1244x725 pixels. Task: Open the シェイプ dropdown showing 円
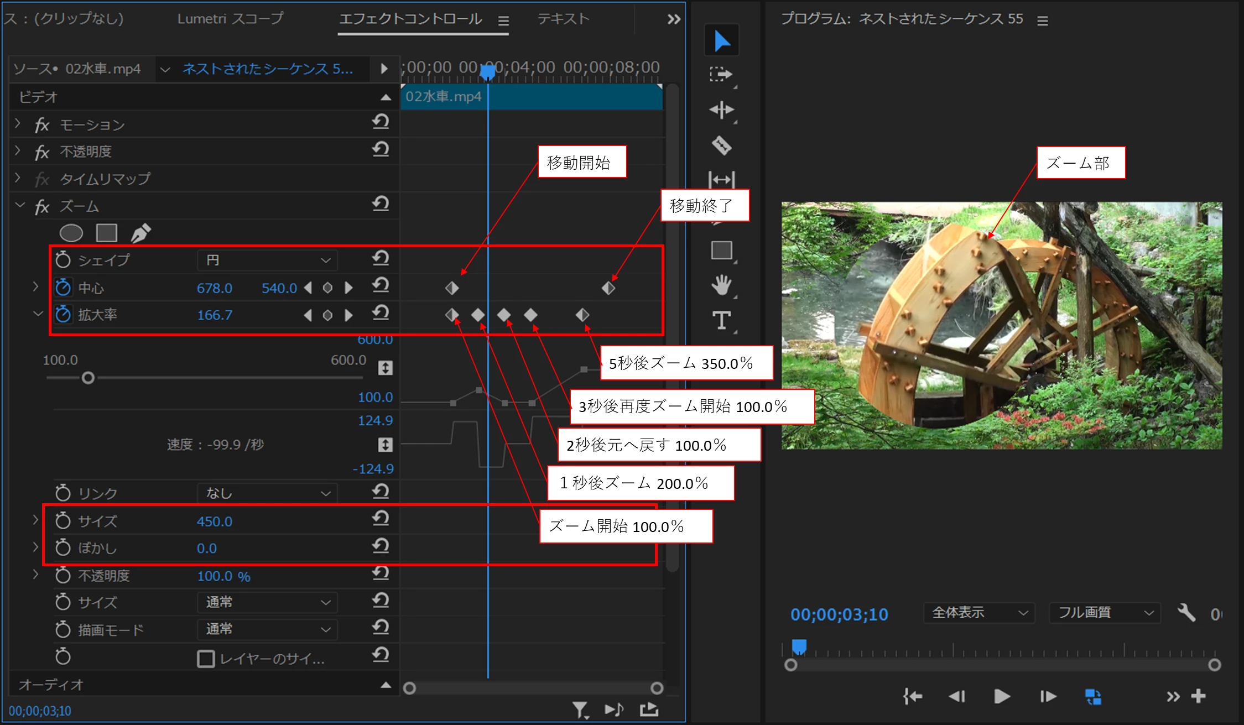click(268, 260)
